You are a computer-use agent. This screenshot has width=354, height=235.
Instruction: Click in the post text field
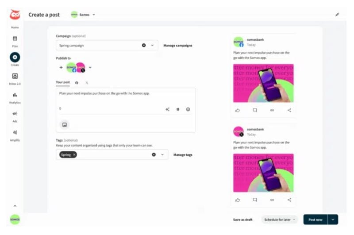tap(126, 98)
